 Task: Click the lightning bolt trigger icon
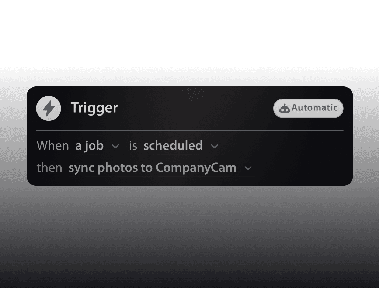[x=49, y=108]
